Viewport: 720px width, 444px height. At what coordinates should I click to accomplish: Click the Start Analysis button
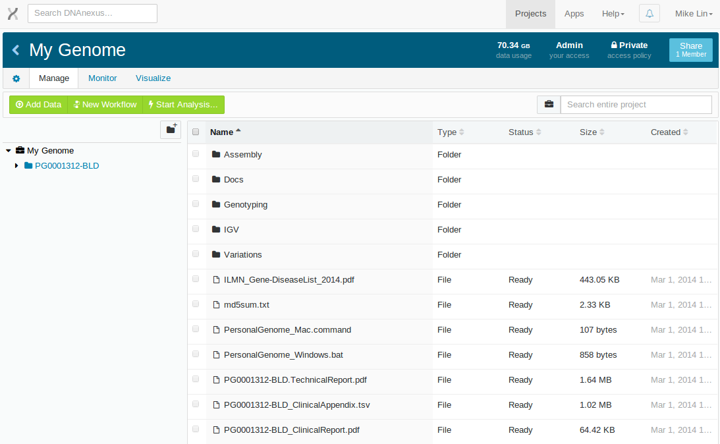click(x=183, y=105)
